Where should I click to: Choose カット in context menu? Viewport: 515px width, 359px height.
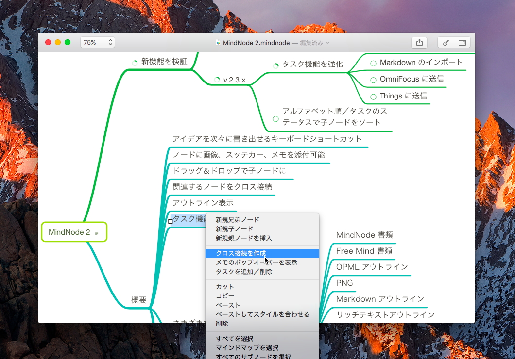click(x=262, y=287)
